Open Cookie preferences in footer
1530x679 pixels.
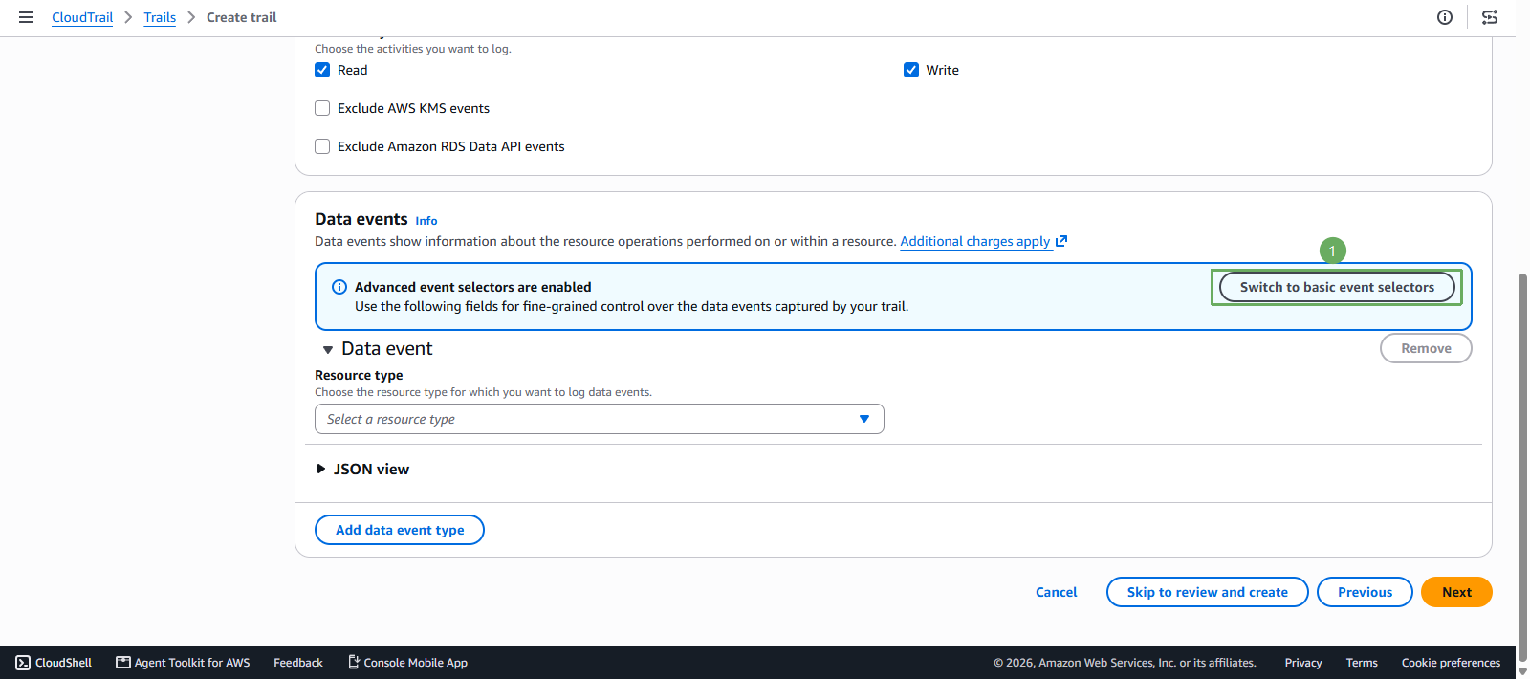(1451, 663)
